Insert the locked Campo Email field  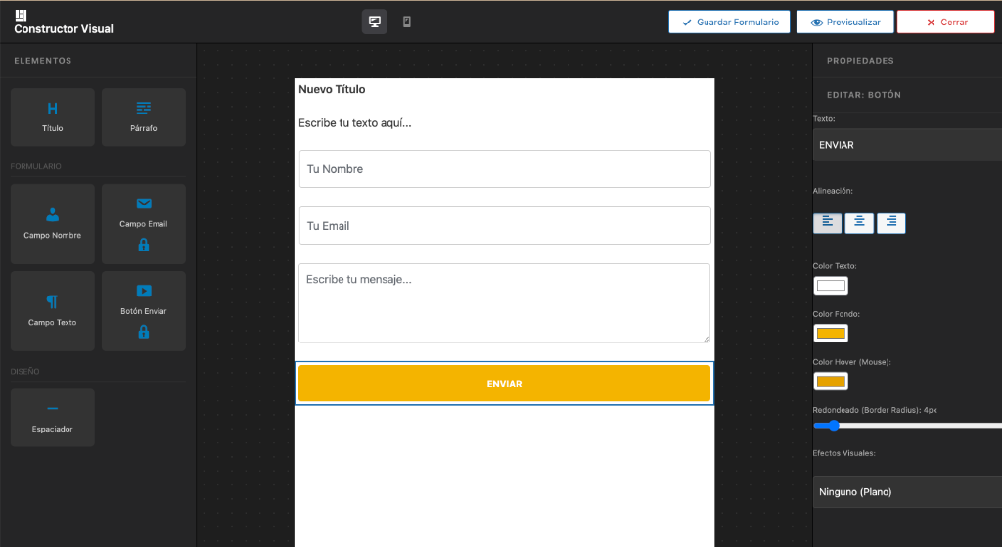pos(143,224)
